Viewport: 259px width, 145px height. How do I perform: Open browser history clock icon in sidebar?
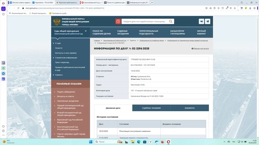(x=3, y=131)
